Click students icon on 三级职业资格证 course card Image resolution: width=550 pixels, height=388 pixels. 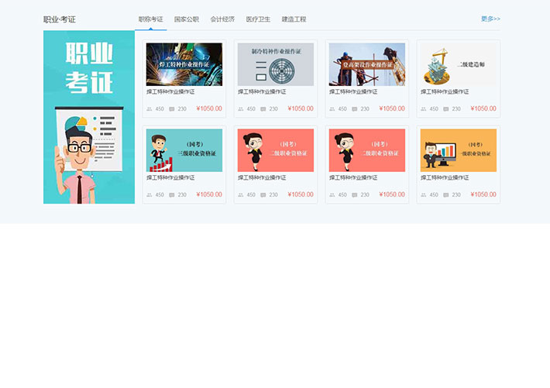pos(150,195)
